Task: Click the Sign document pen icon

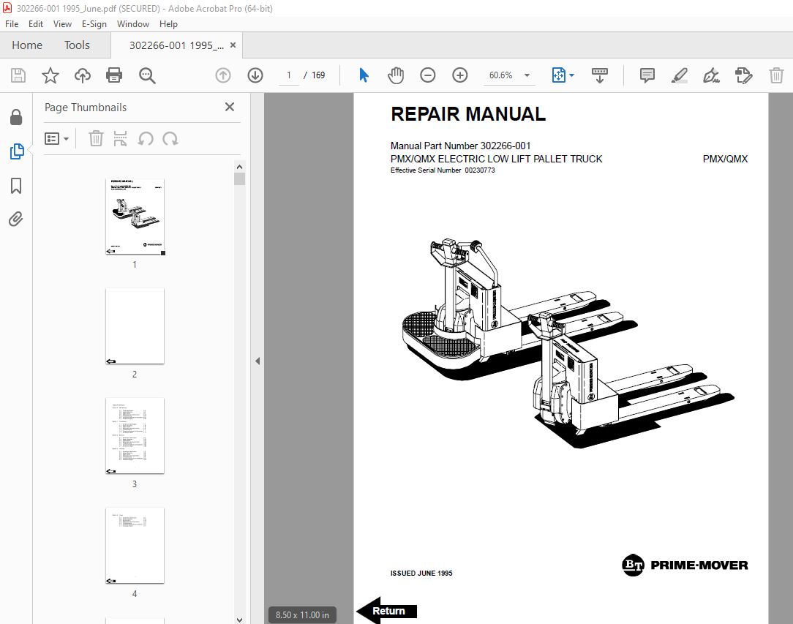Action: tap(711, 75)
